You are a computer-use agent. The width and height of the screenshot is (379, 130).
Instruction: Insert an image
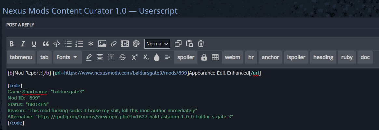point(102,43)
